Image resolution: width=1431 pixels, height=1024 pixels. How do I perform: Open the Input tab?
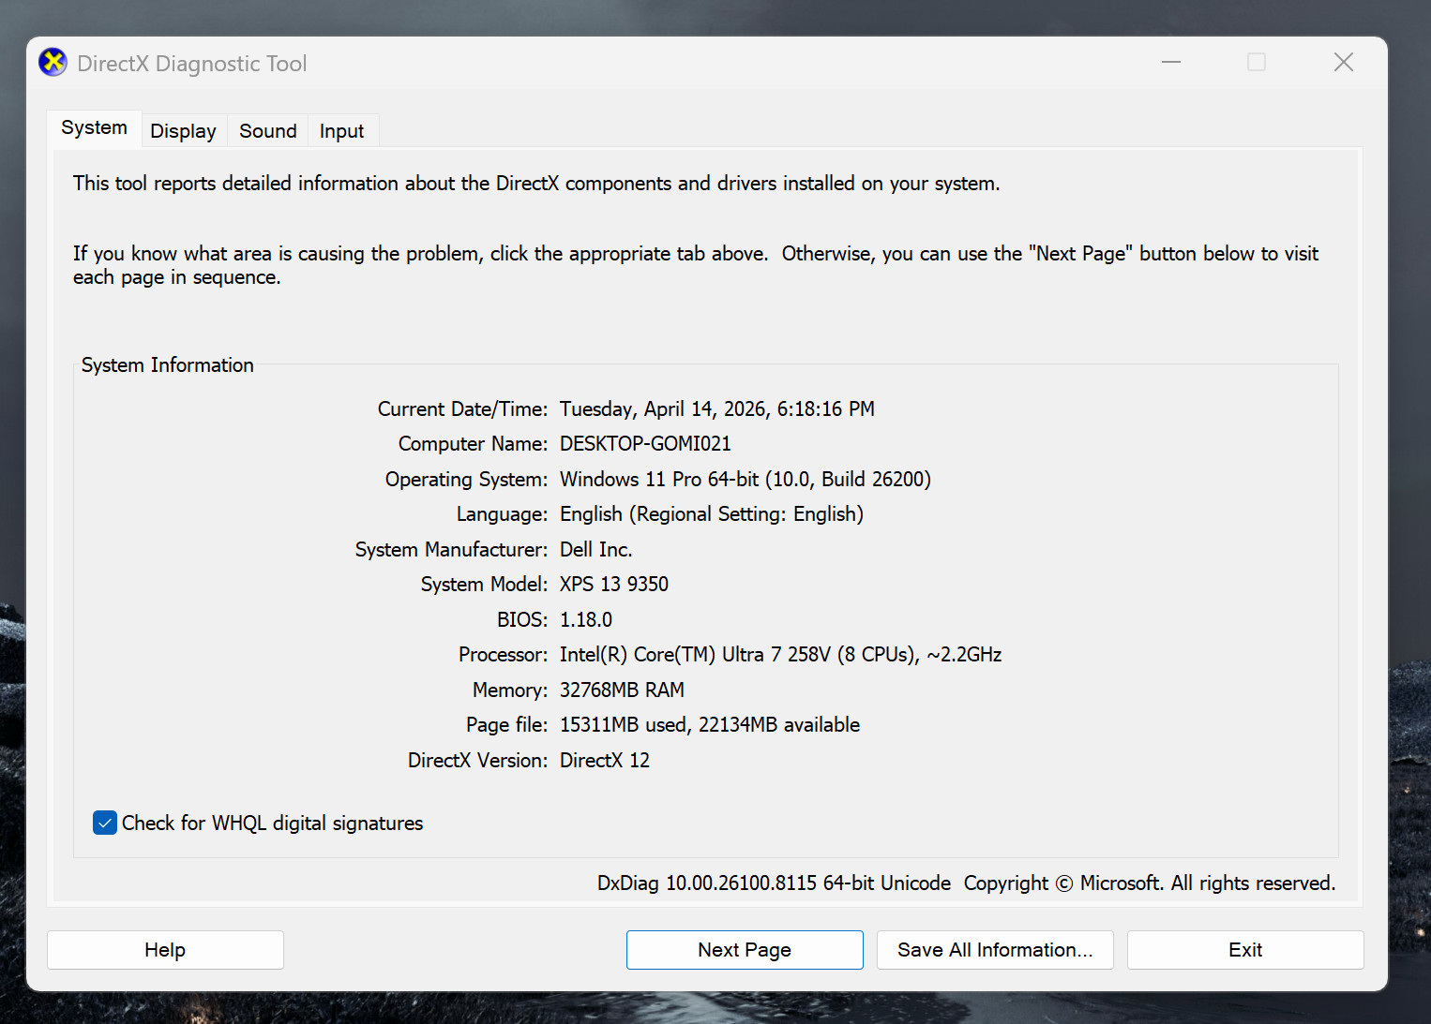[x=341, y=131]
